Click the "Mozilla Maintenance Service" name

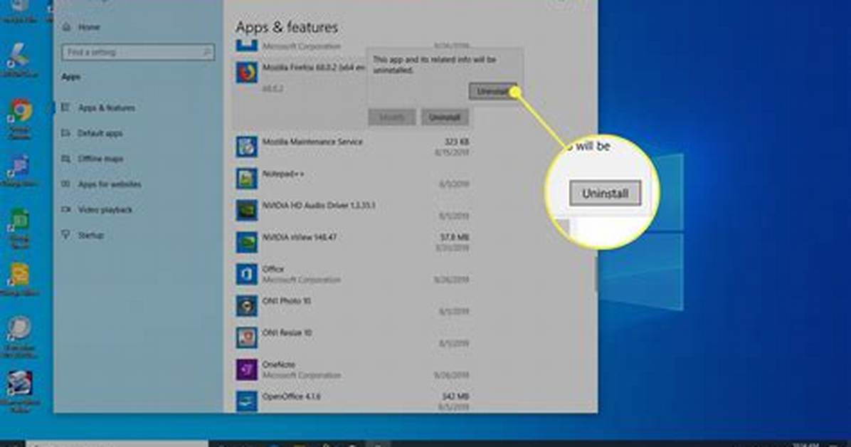point(312,142)
